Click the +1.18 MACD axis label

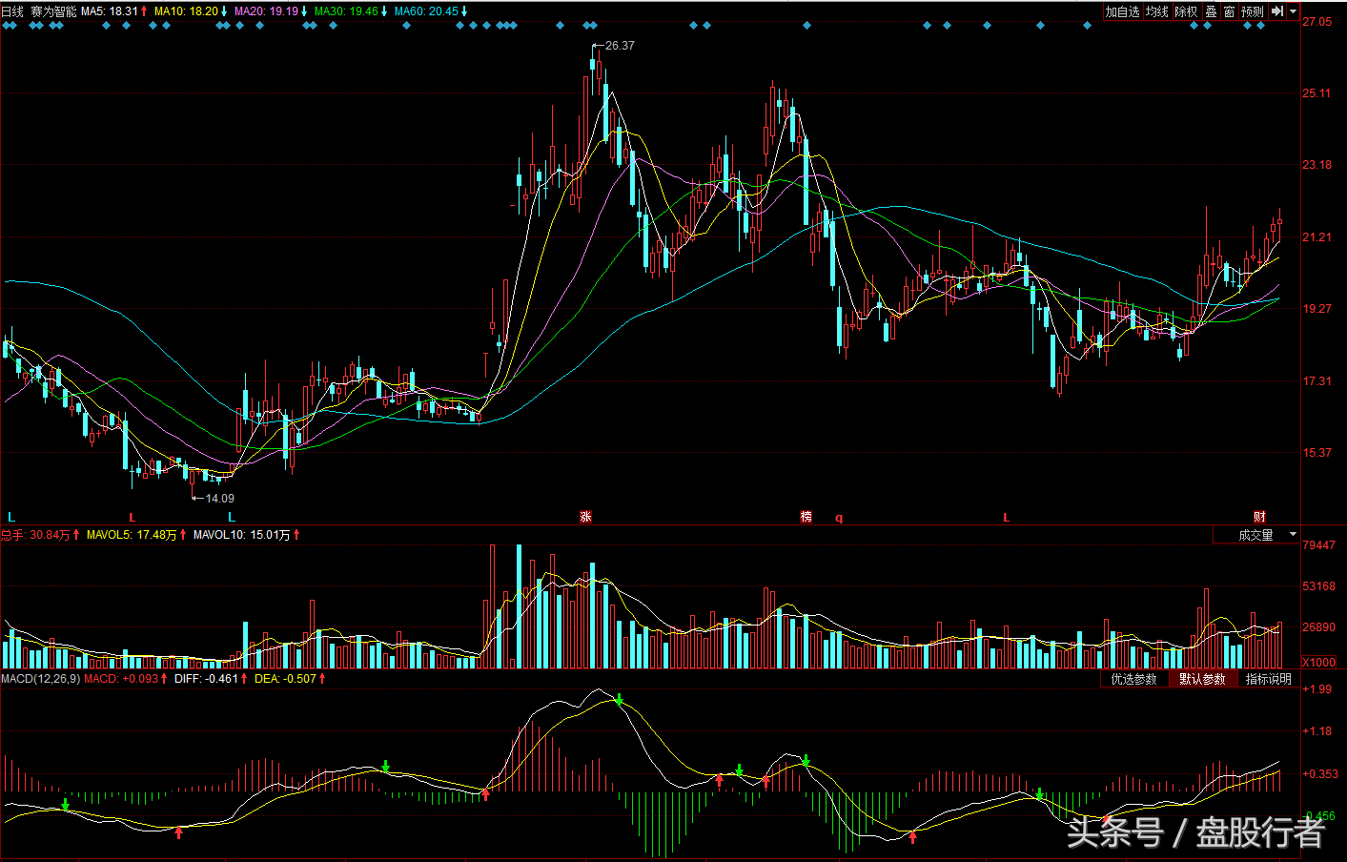(x=1316, y=731)
